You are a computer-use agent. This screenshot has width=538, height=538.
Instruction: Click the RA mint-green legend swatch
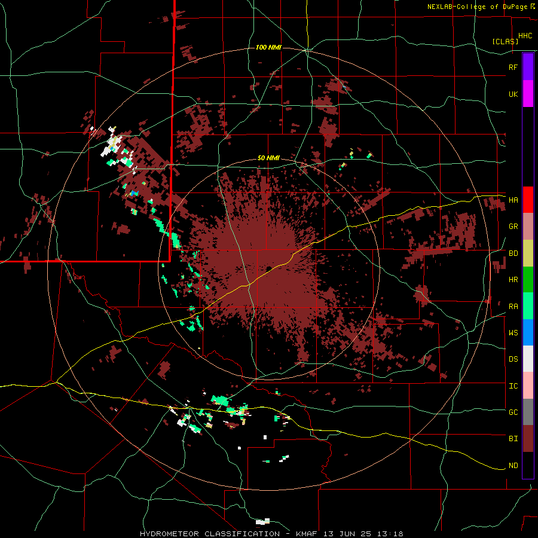tap(528, 306)
